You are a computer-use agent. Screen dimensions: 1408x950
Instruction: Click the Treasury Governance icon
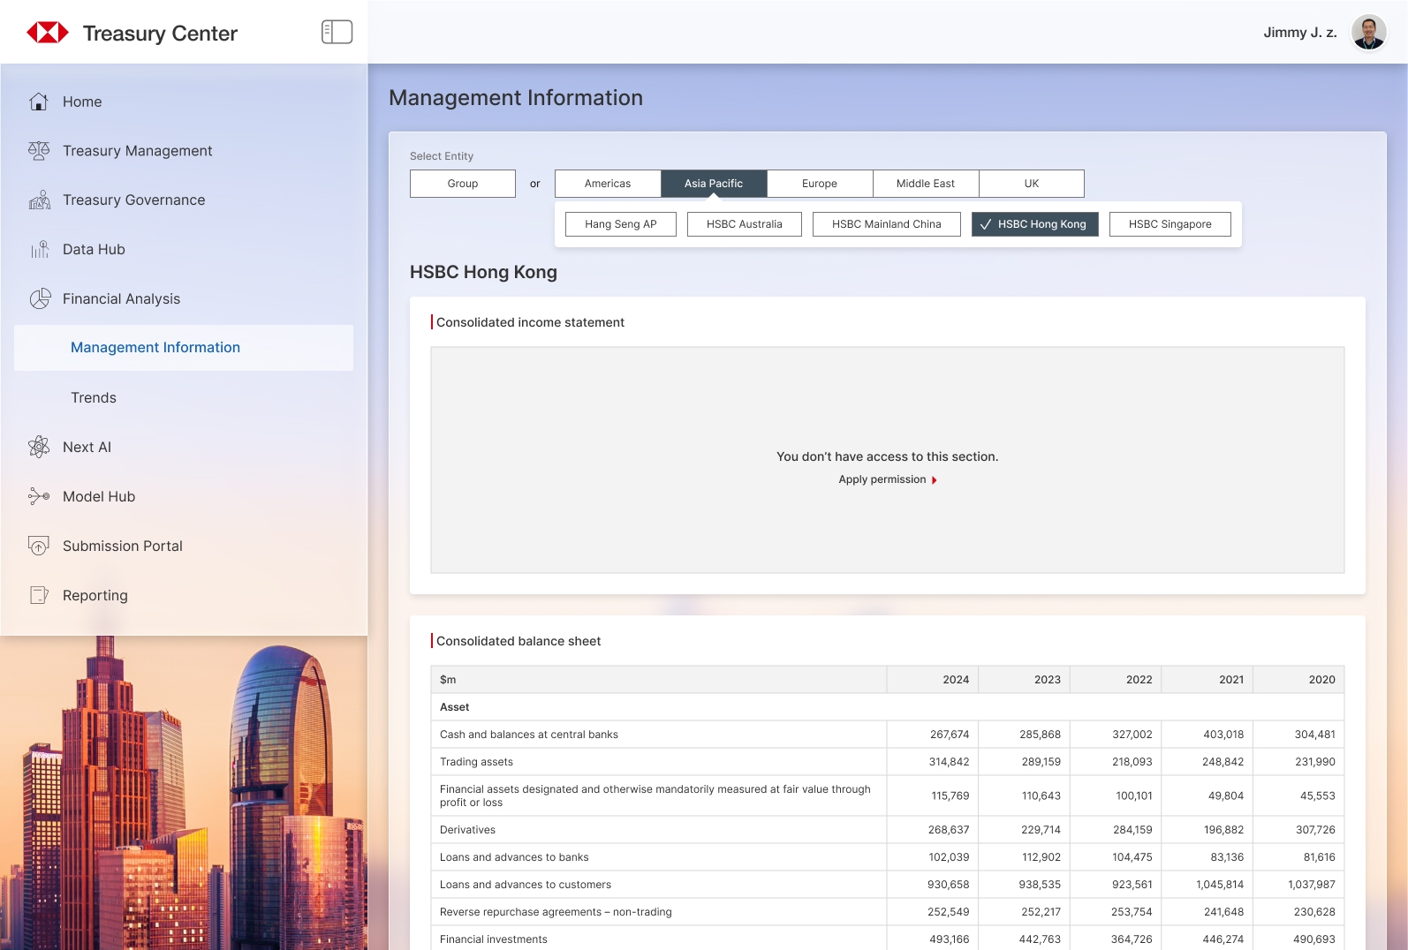(x=39, y=200)
